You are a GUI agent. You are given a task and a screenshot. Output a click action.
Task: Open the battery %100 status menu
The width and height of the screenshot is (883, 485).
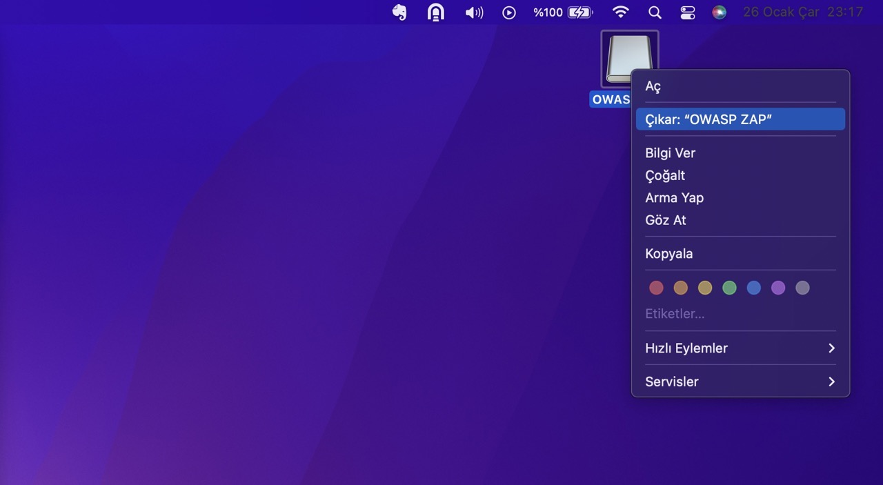(x=563, y=12)
